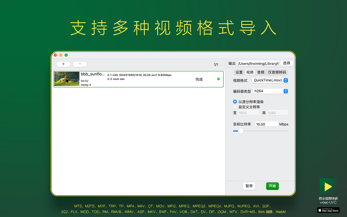Click the bbb_sunflower video thumbnail
Screen dimensions: 347x217
click(67, 79)
